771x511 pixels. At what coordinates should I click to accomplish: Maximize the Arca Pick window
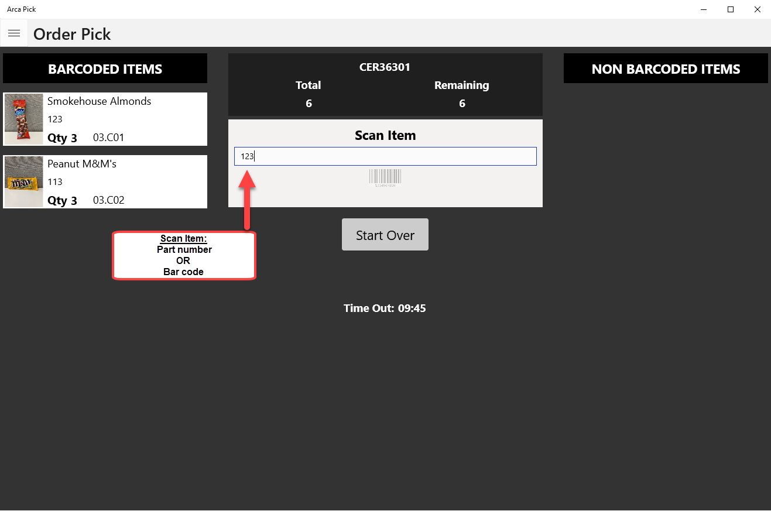[731, 9]
